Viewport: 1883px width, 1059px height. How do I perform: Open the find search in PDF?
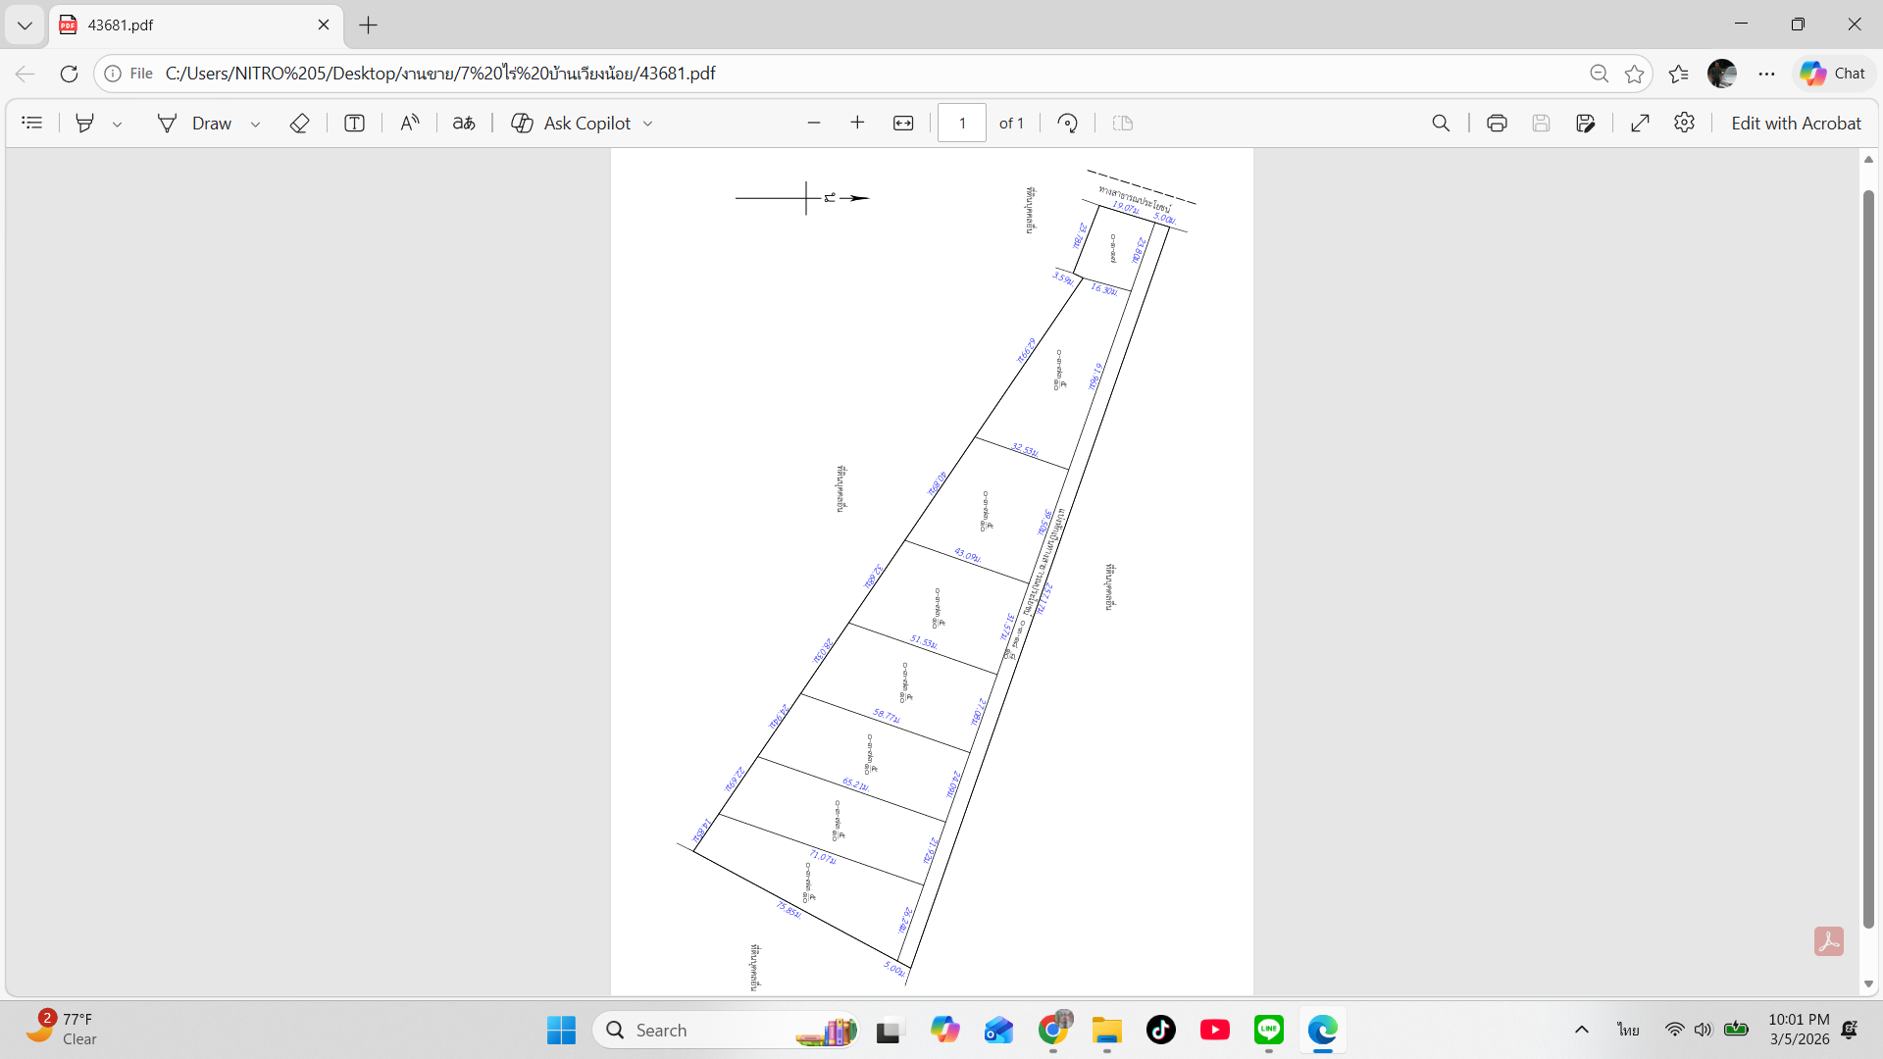pos(1441,123)
